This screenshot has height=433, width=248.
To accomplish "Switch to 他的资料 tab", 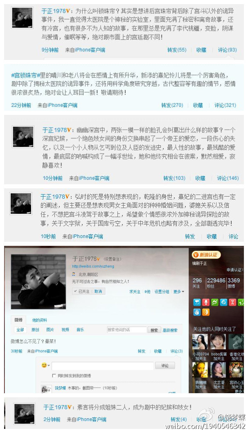I will click(x=39, y=320).
